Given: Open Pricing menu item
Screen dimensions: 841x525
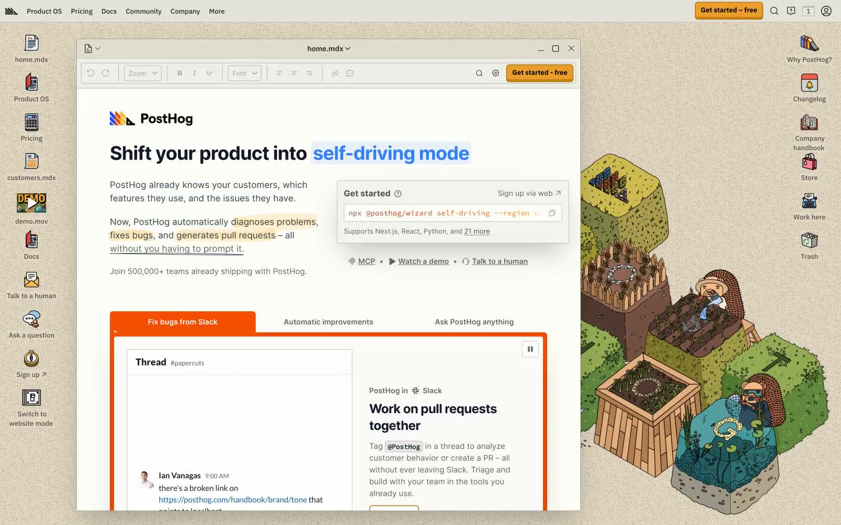Looking at the screenshot, I should point(81,11).
